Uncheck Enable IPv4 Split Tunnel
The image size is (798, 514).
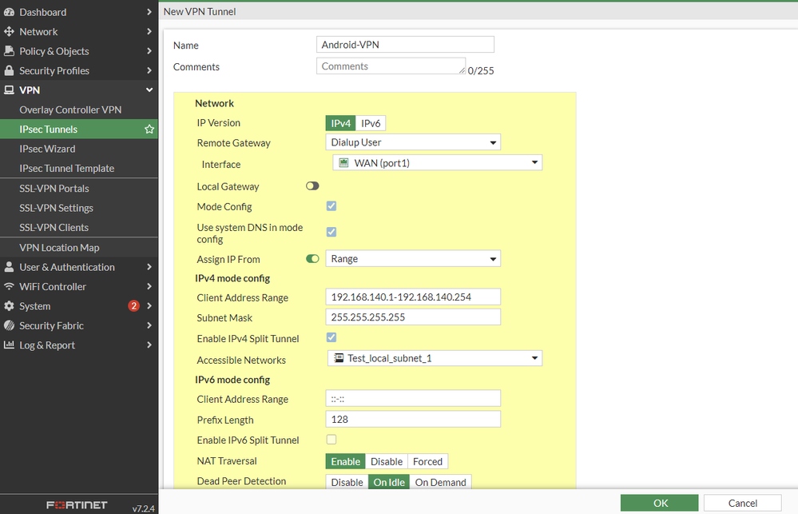(332, 337)
